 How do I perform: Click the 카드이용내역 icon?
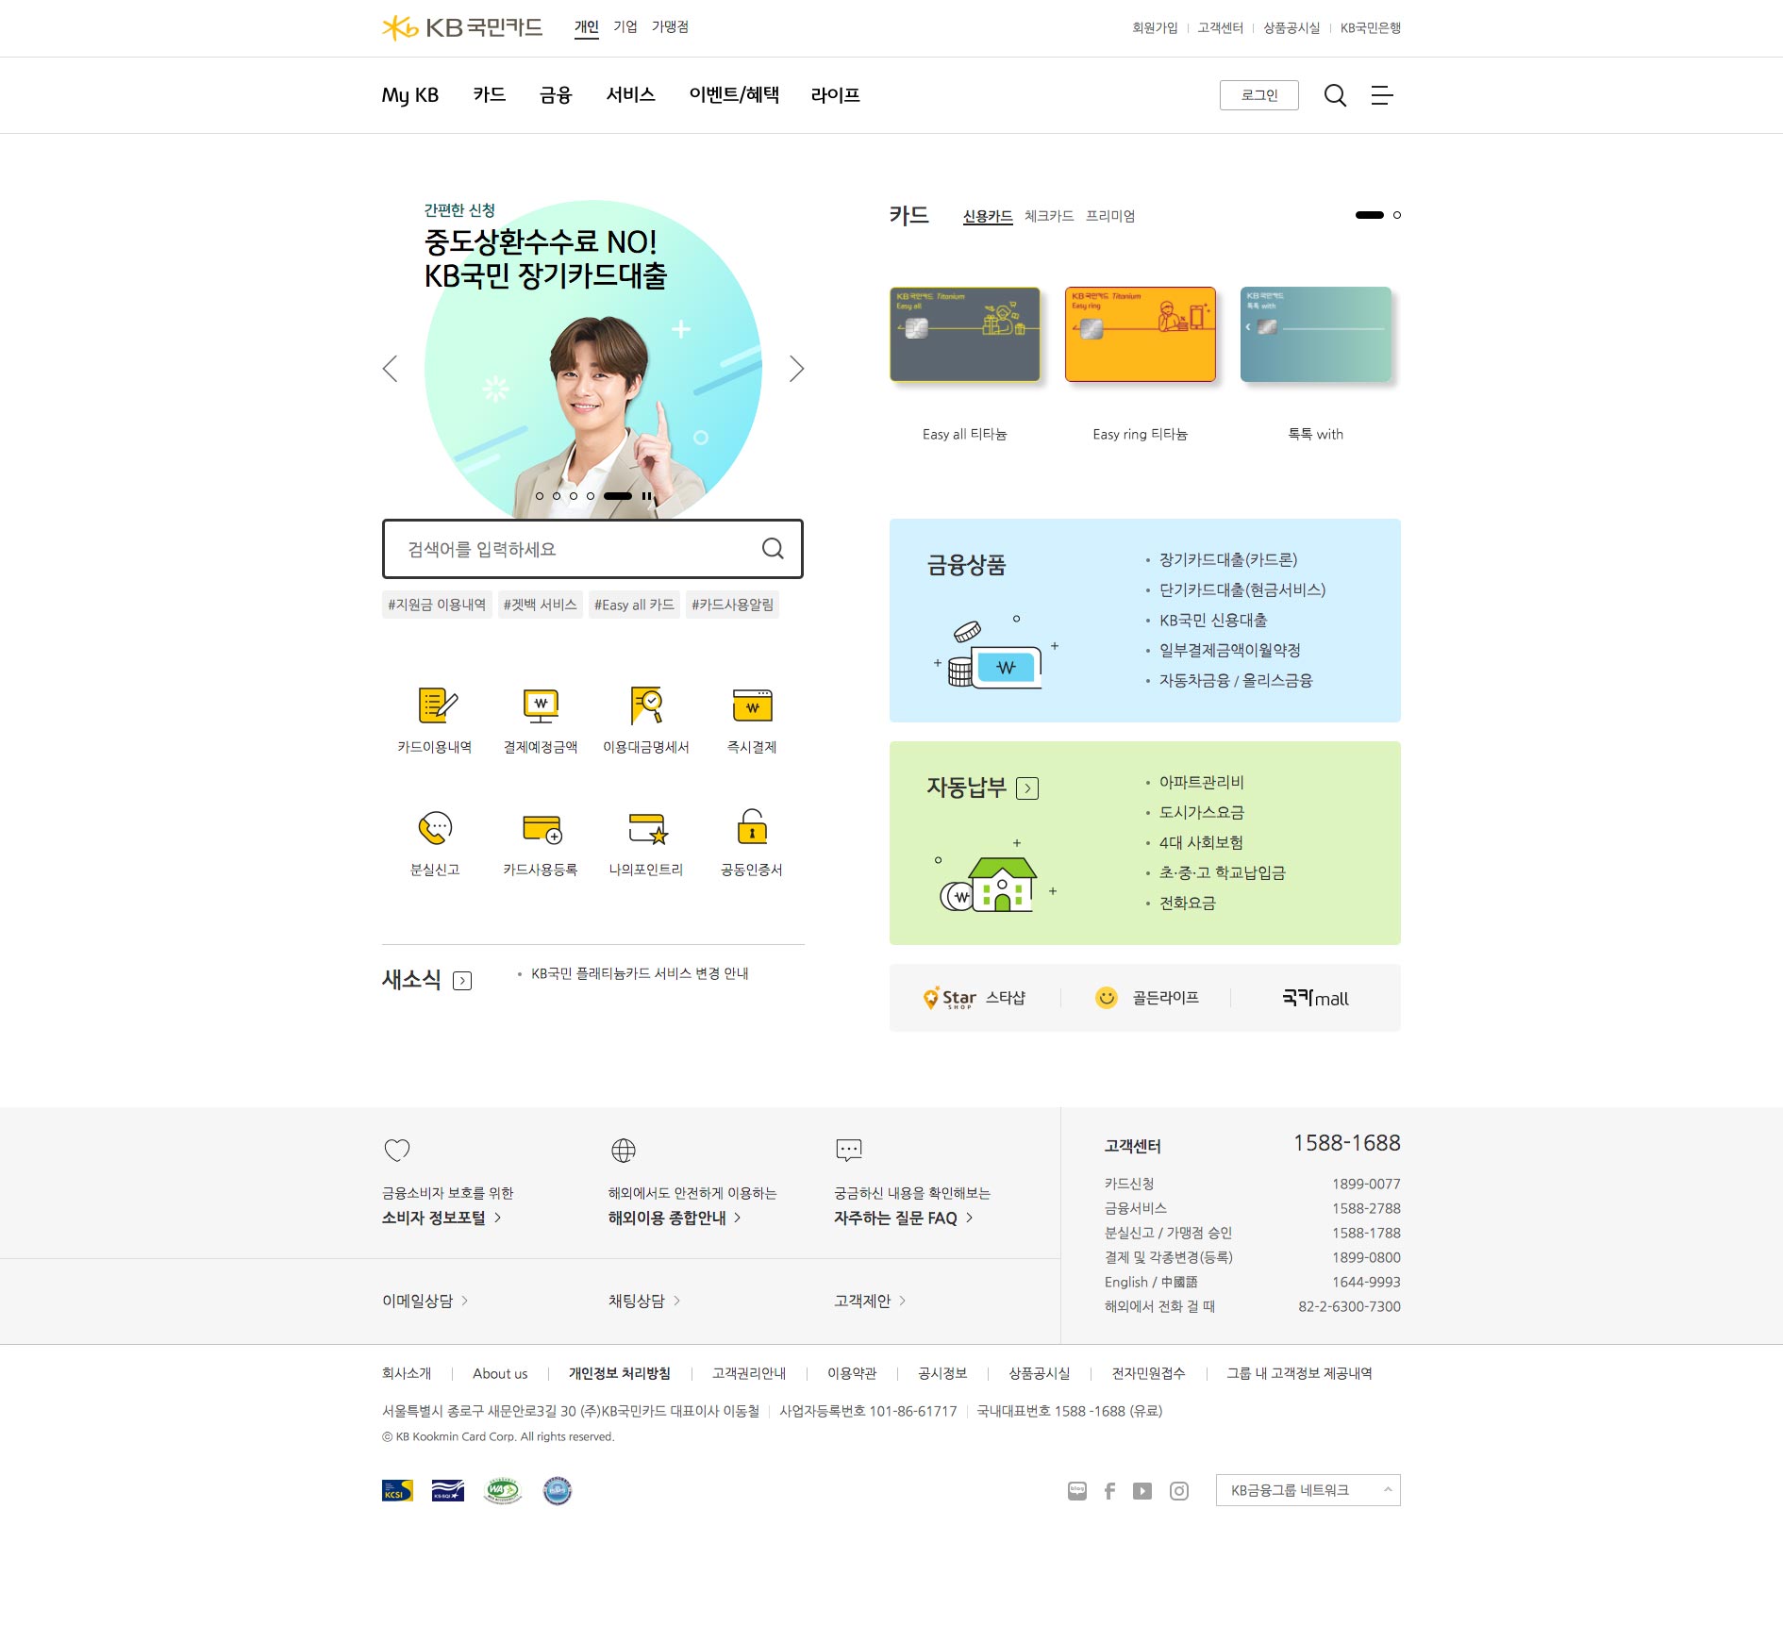click(436, 706)
